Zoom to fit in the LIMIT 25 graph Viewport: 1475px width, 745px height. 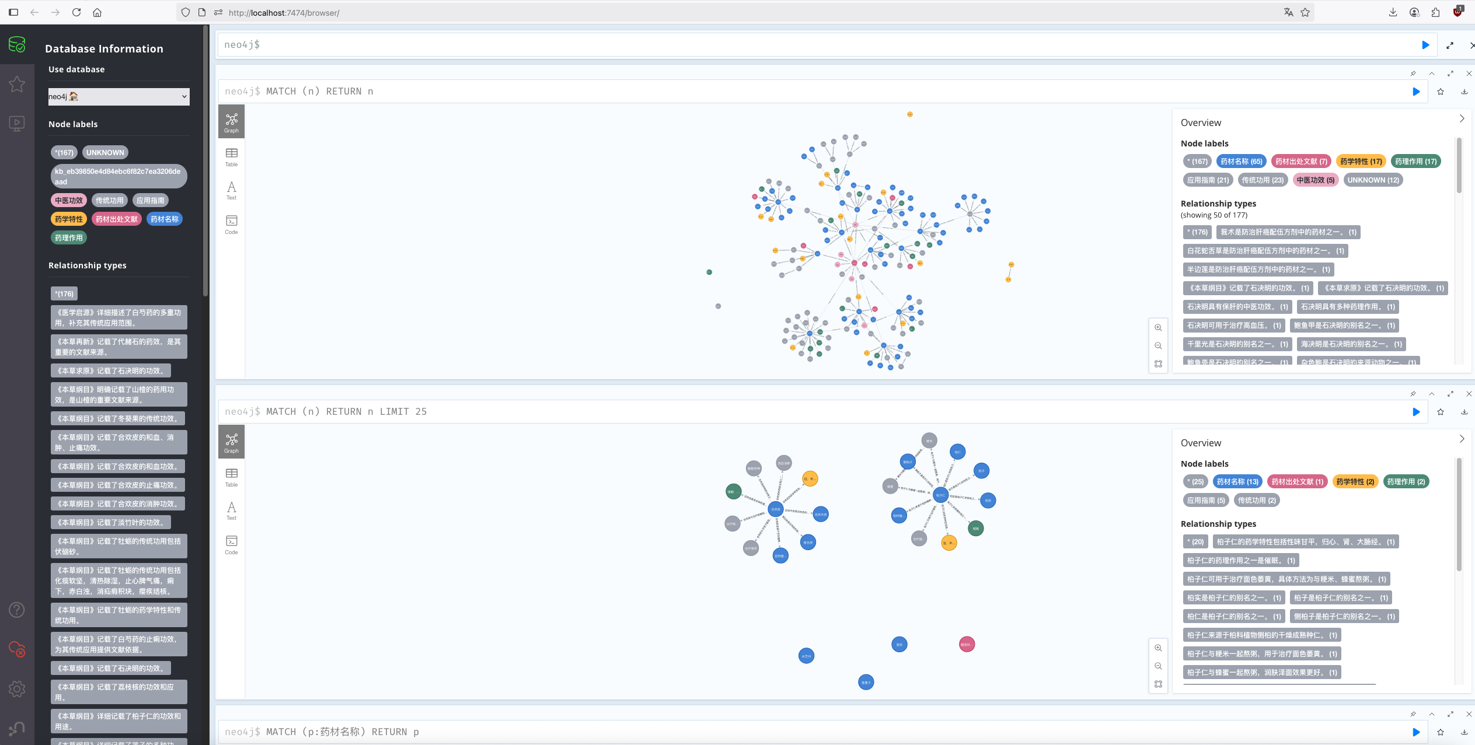[1158, 684]
